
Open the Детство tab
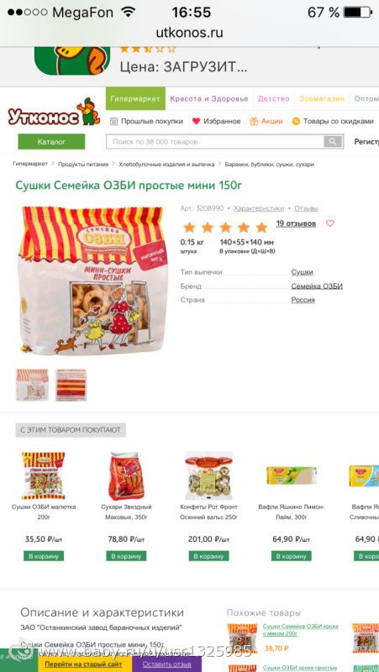273,98
